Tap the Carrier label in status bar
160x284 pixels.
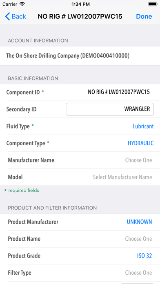coord(10,4)
